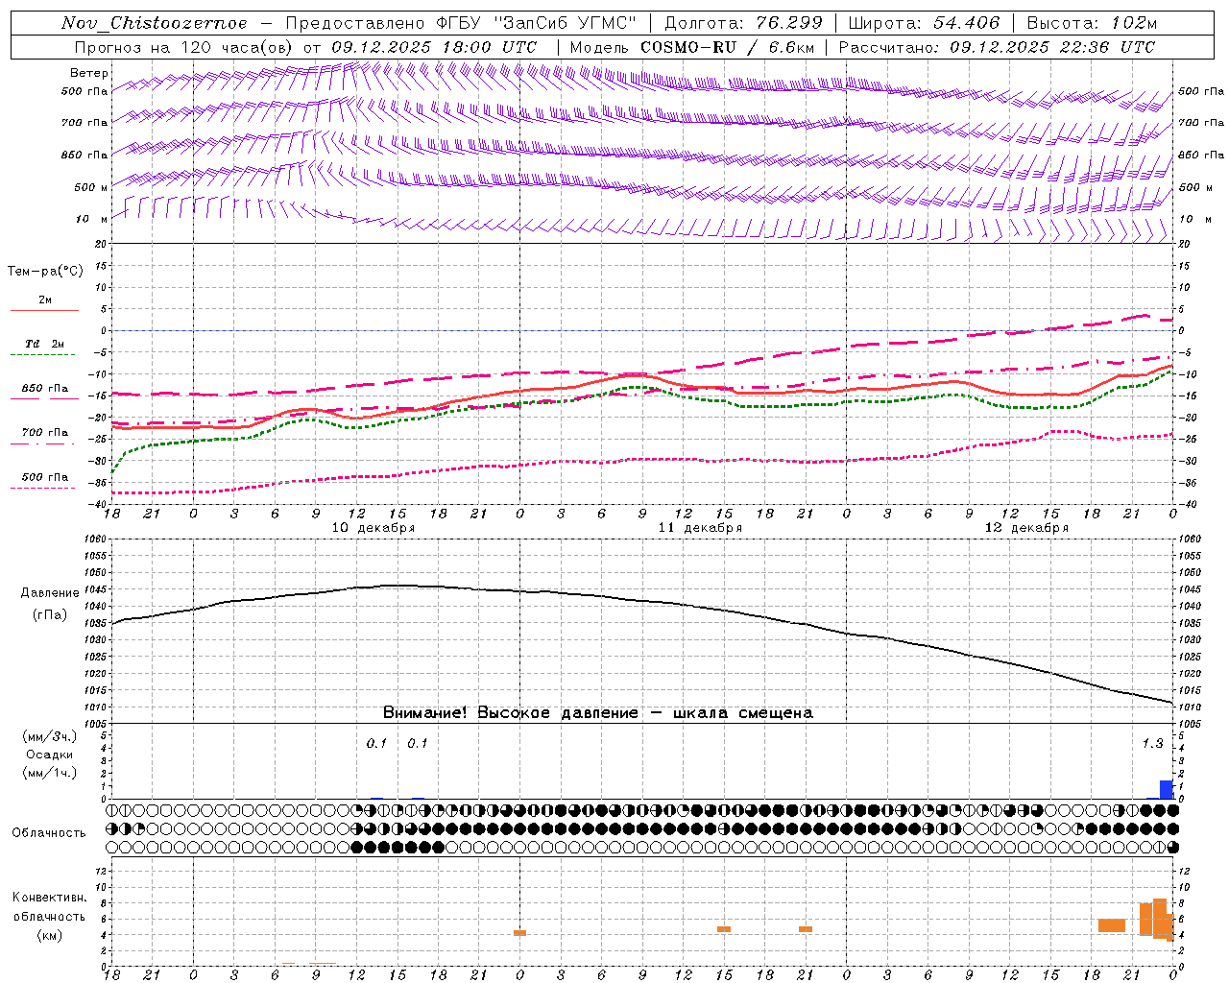Click the 1060 value on left pressure axis

click(94, 539)
